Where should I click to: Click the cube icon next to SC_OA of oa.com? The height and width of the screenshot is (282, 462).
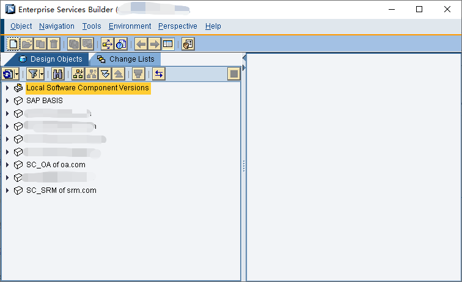click(18, 165)
